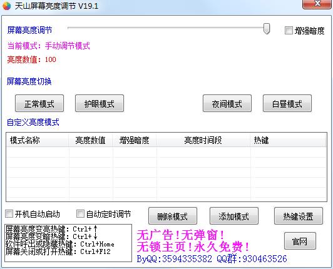Viewport: 333px width, 269px height.
Task: Click the colorful app icon in title bar
Action: [x=6, y=6]
